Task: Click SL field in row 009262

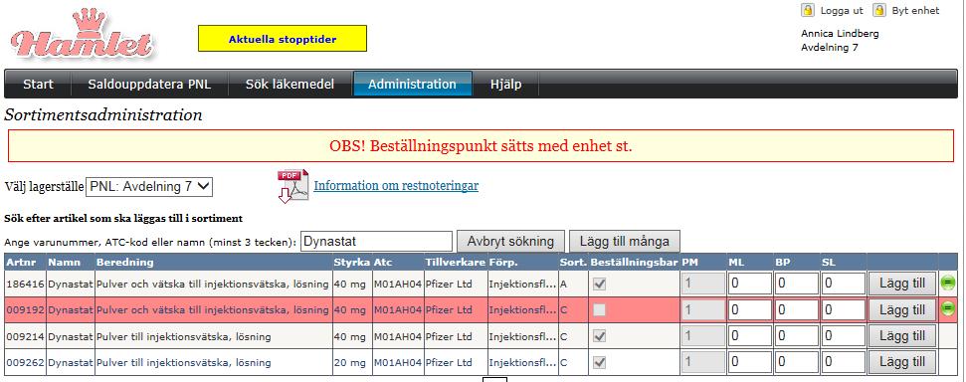Action: pyautogui.click(x=844, y=362)
